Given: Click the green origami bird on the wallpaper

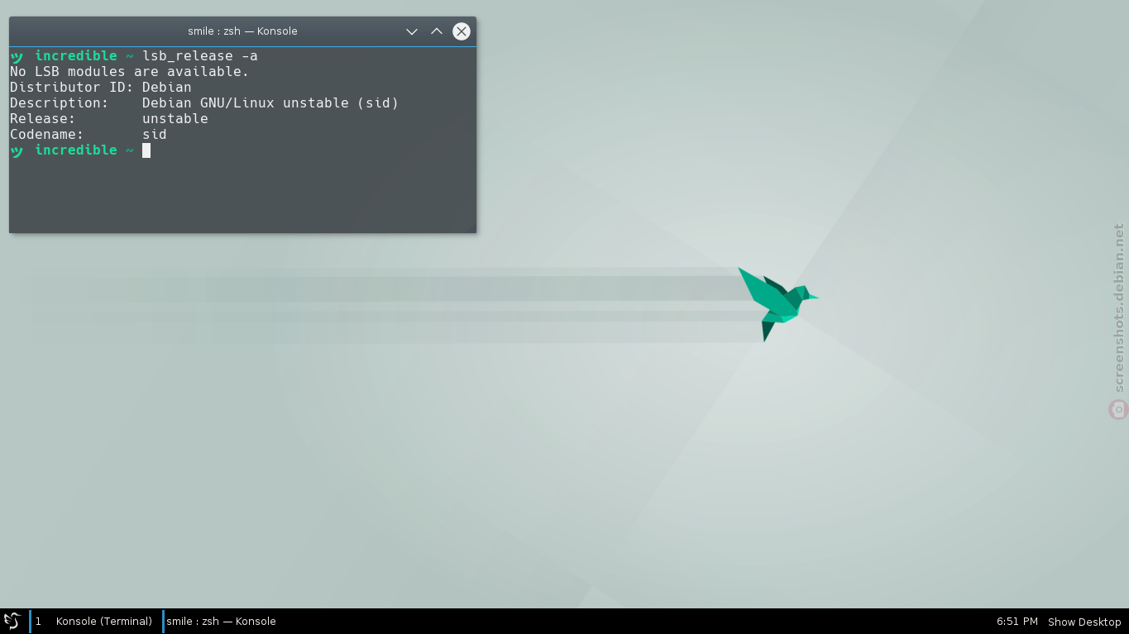Looking at the screenshot, I should 777,303.
